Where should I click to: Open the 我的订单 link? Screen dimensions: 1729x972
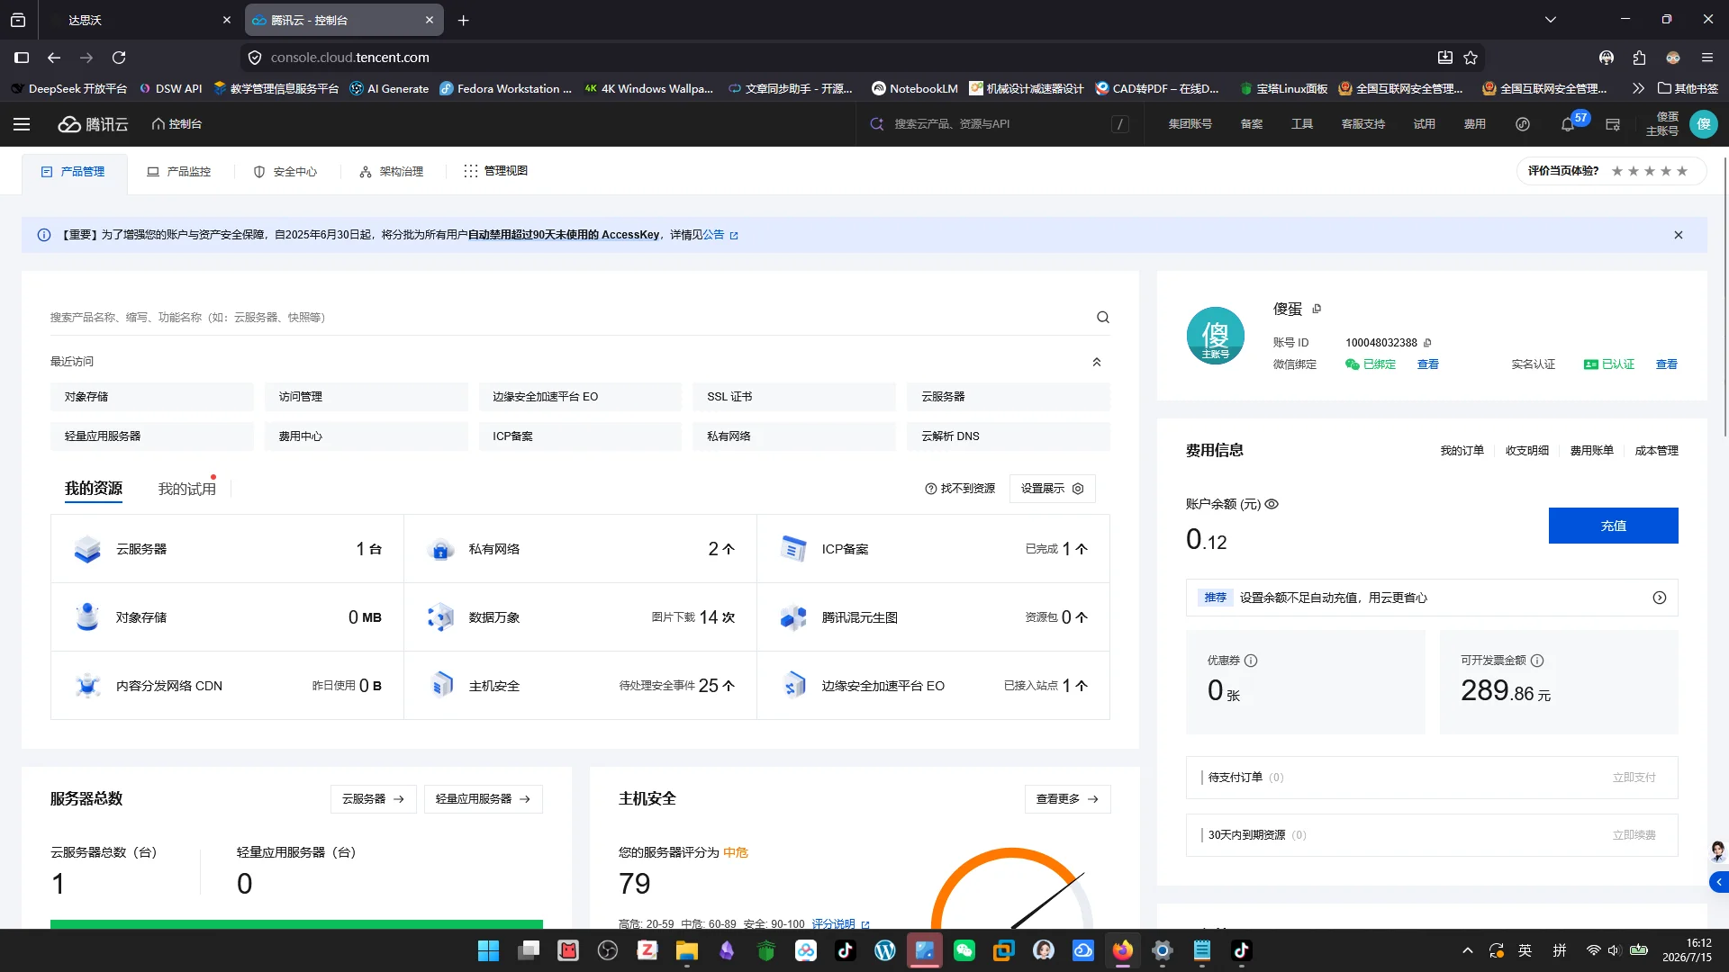pos(1462,451)
